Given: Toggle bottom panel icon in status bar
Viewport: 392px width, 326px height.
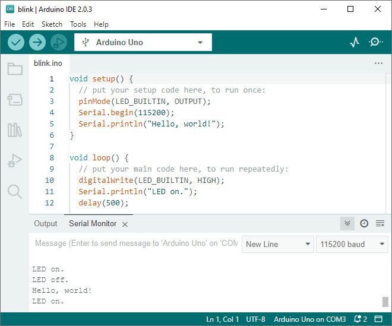Looking at the screenshot, I should pyautogui.click(x=378, y=319).
